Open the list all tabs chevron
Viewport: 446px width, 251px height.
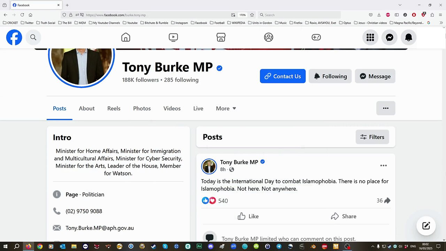[x=400, y=5]
